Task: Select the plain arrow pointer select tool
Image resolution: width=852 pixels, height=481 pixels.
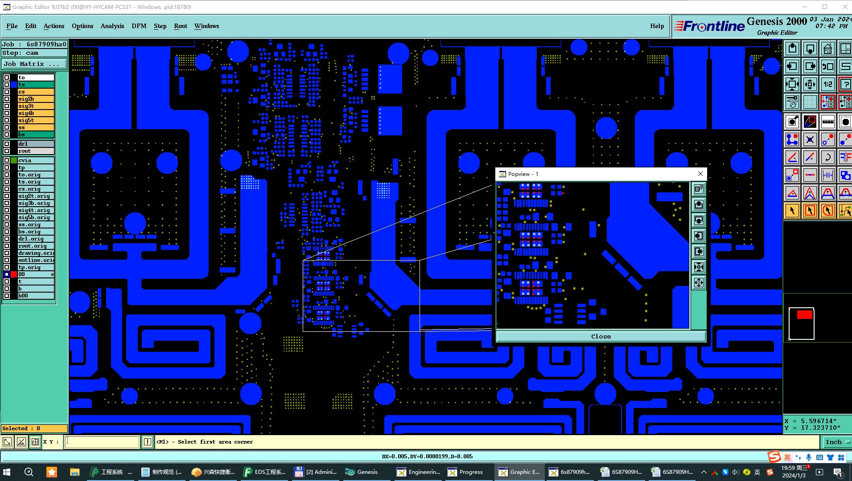Action: pyautogui.click(x=792, y=210)
